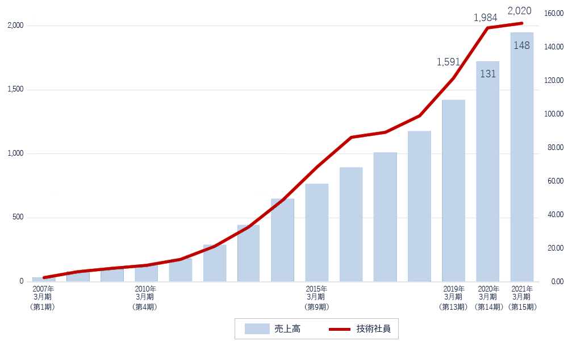This screenshot has height=341, width=568.
Task: Click the bar value label 148
Action: (521, 45)
